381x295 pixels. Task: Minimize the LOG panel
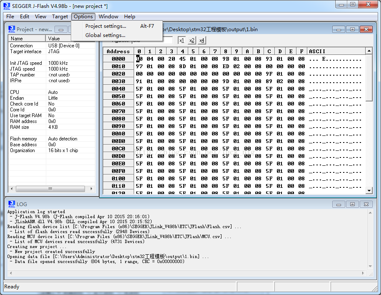(x=339, y=204)
